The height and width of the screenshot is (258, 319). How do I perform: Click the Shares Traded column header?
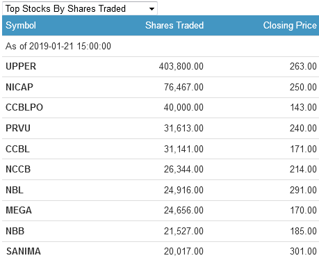(174, 25)
